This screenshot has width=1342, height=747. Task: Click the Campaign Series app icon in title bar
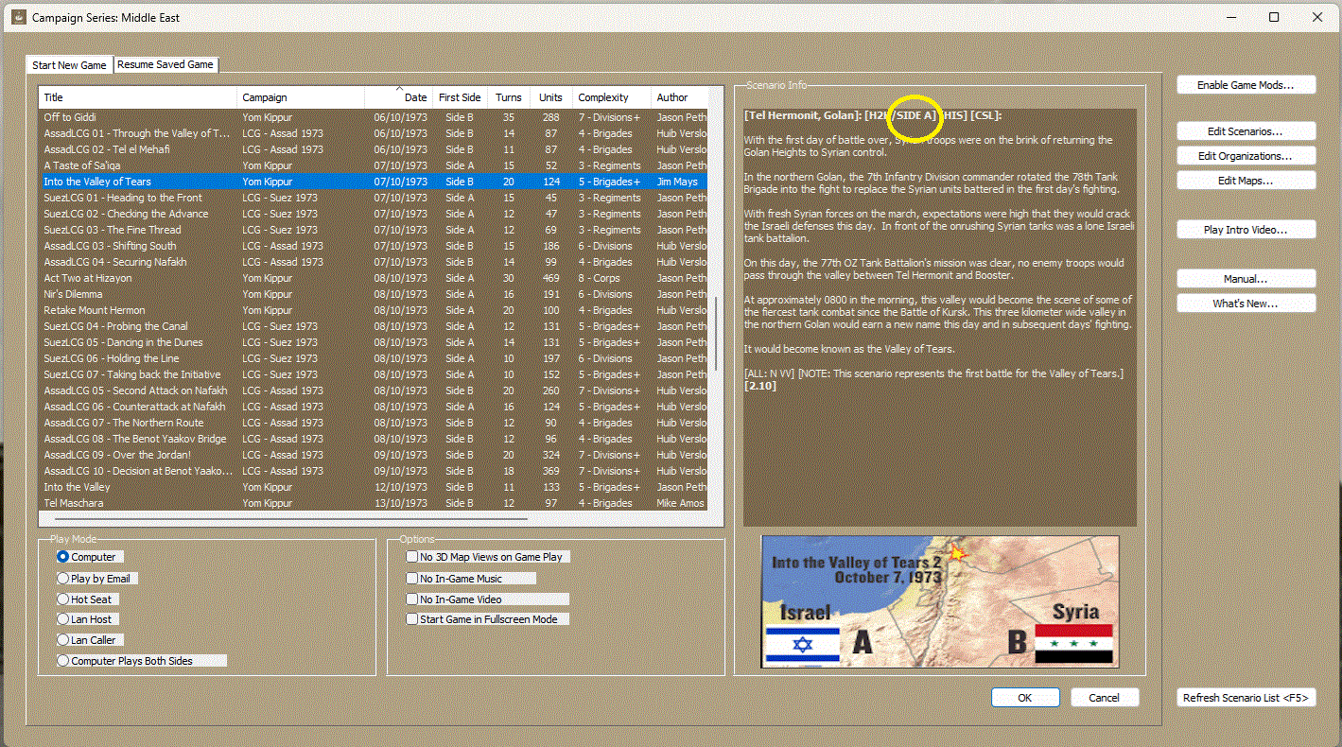point(18,17)
